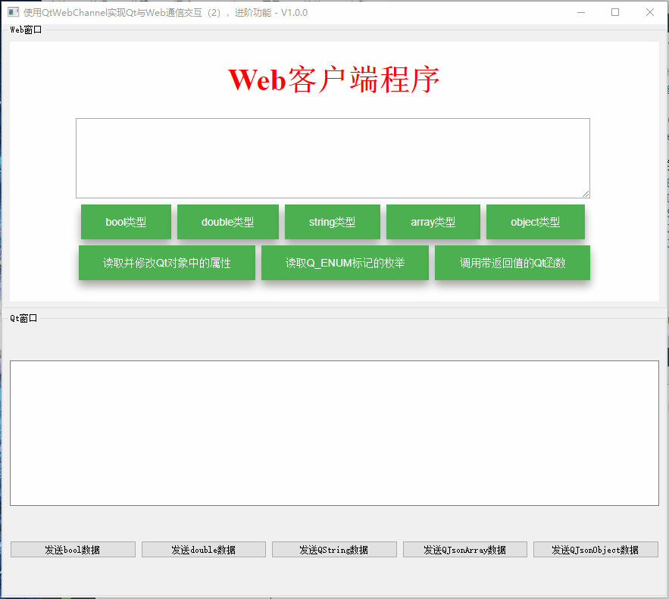Screen dimensions: 669x599
Task: Click the array类型 button
Action: 433,221
